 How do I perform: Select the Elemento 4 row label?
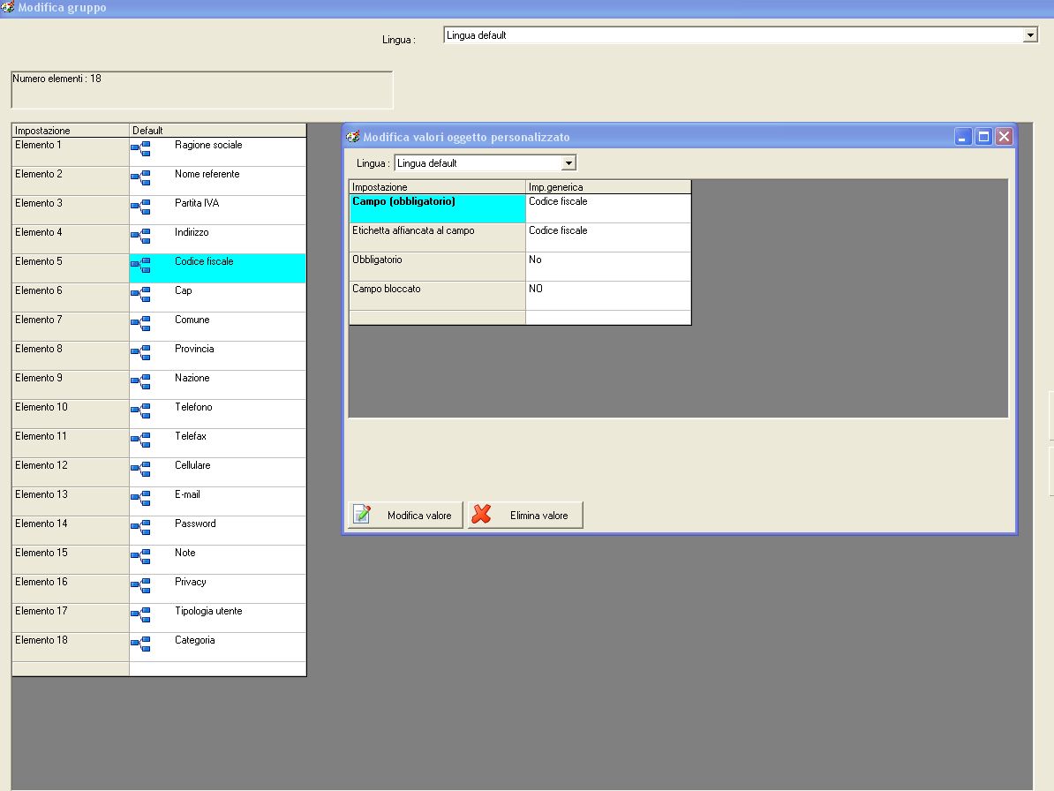tap(71, 239)
